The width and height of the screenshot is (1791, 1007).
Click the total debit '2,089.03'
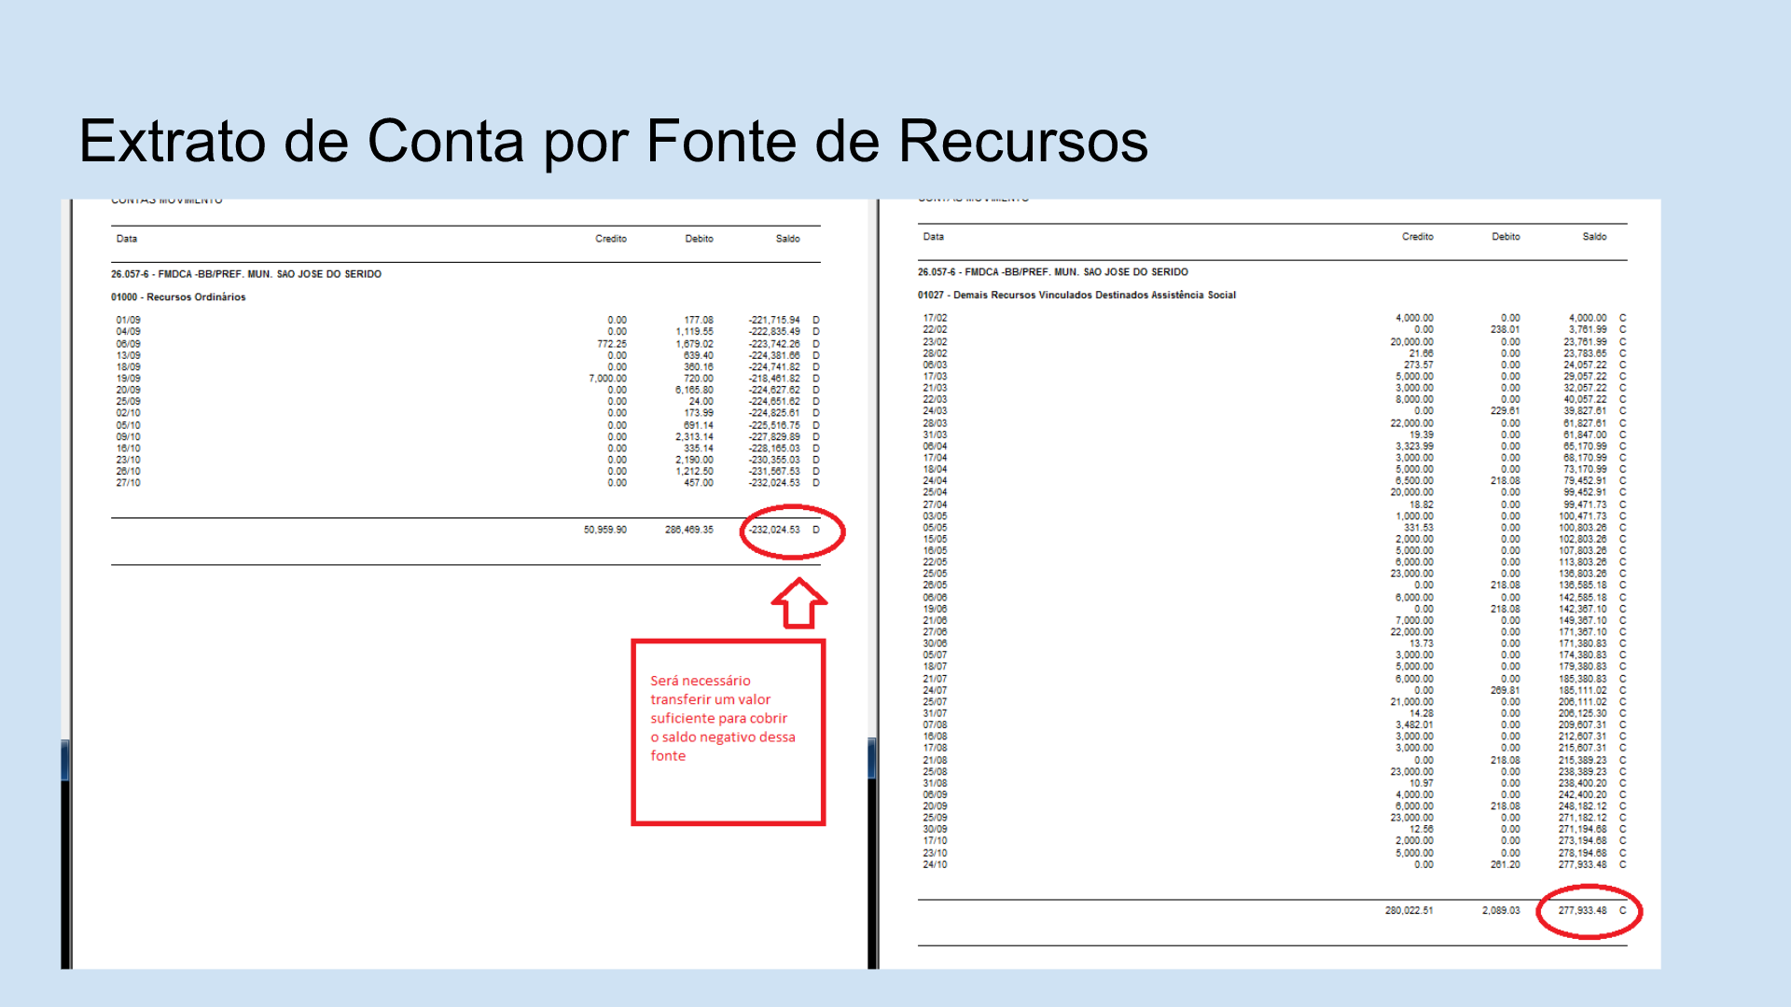click(x=1501, y=911)
